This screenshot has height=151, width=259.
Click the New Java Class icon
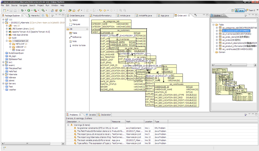pyautogui.click(x=61, y=10)
